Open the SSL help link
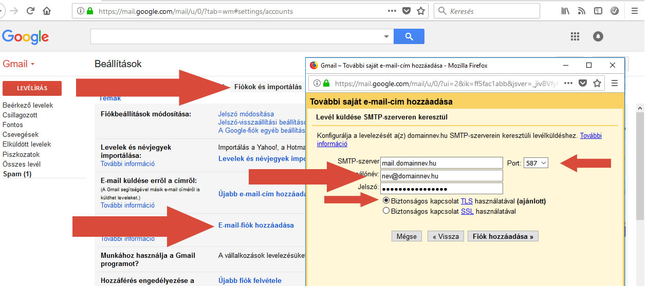Screen dimensions: 648x286 (467, 211)
